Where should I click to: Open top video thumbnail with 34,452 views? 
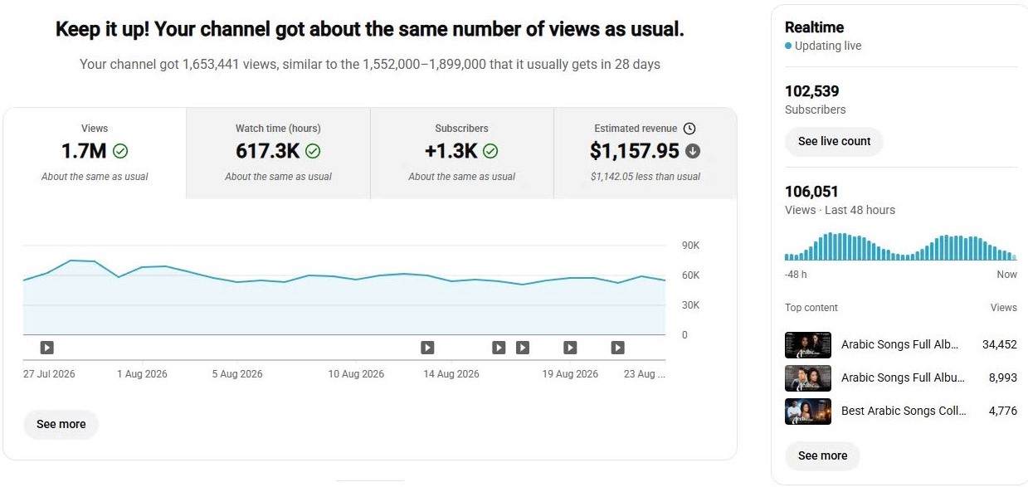(808, 345)
